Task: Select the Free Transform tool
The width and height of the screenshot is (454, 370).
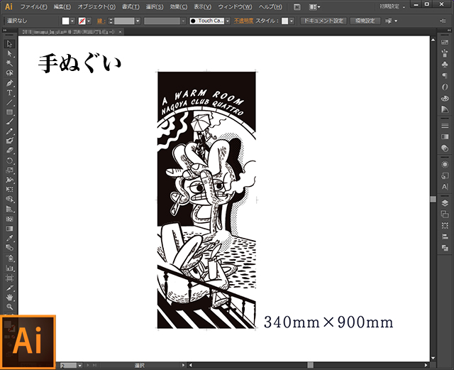Action: (x=9, y=190)
